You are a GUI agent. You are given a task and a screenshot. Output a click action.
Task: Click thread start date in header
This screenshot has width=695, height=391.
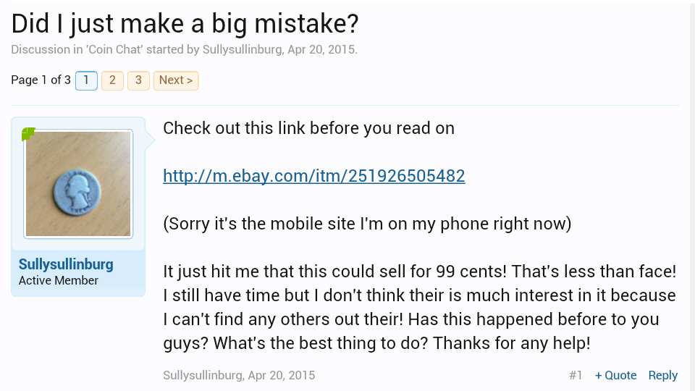click(321, 50)
